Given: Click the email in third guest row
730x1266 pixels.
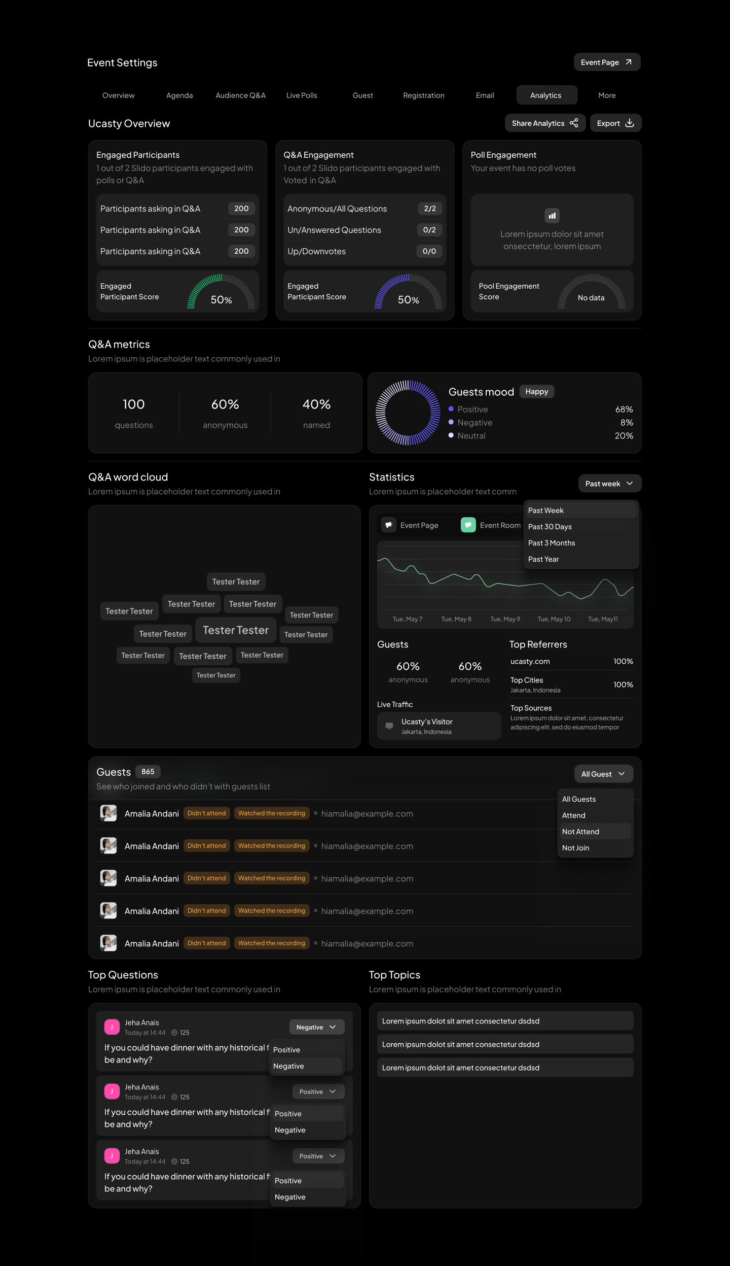Looking at the screenshot, I should pos(367,878).
